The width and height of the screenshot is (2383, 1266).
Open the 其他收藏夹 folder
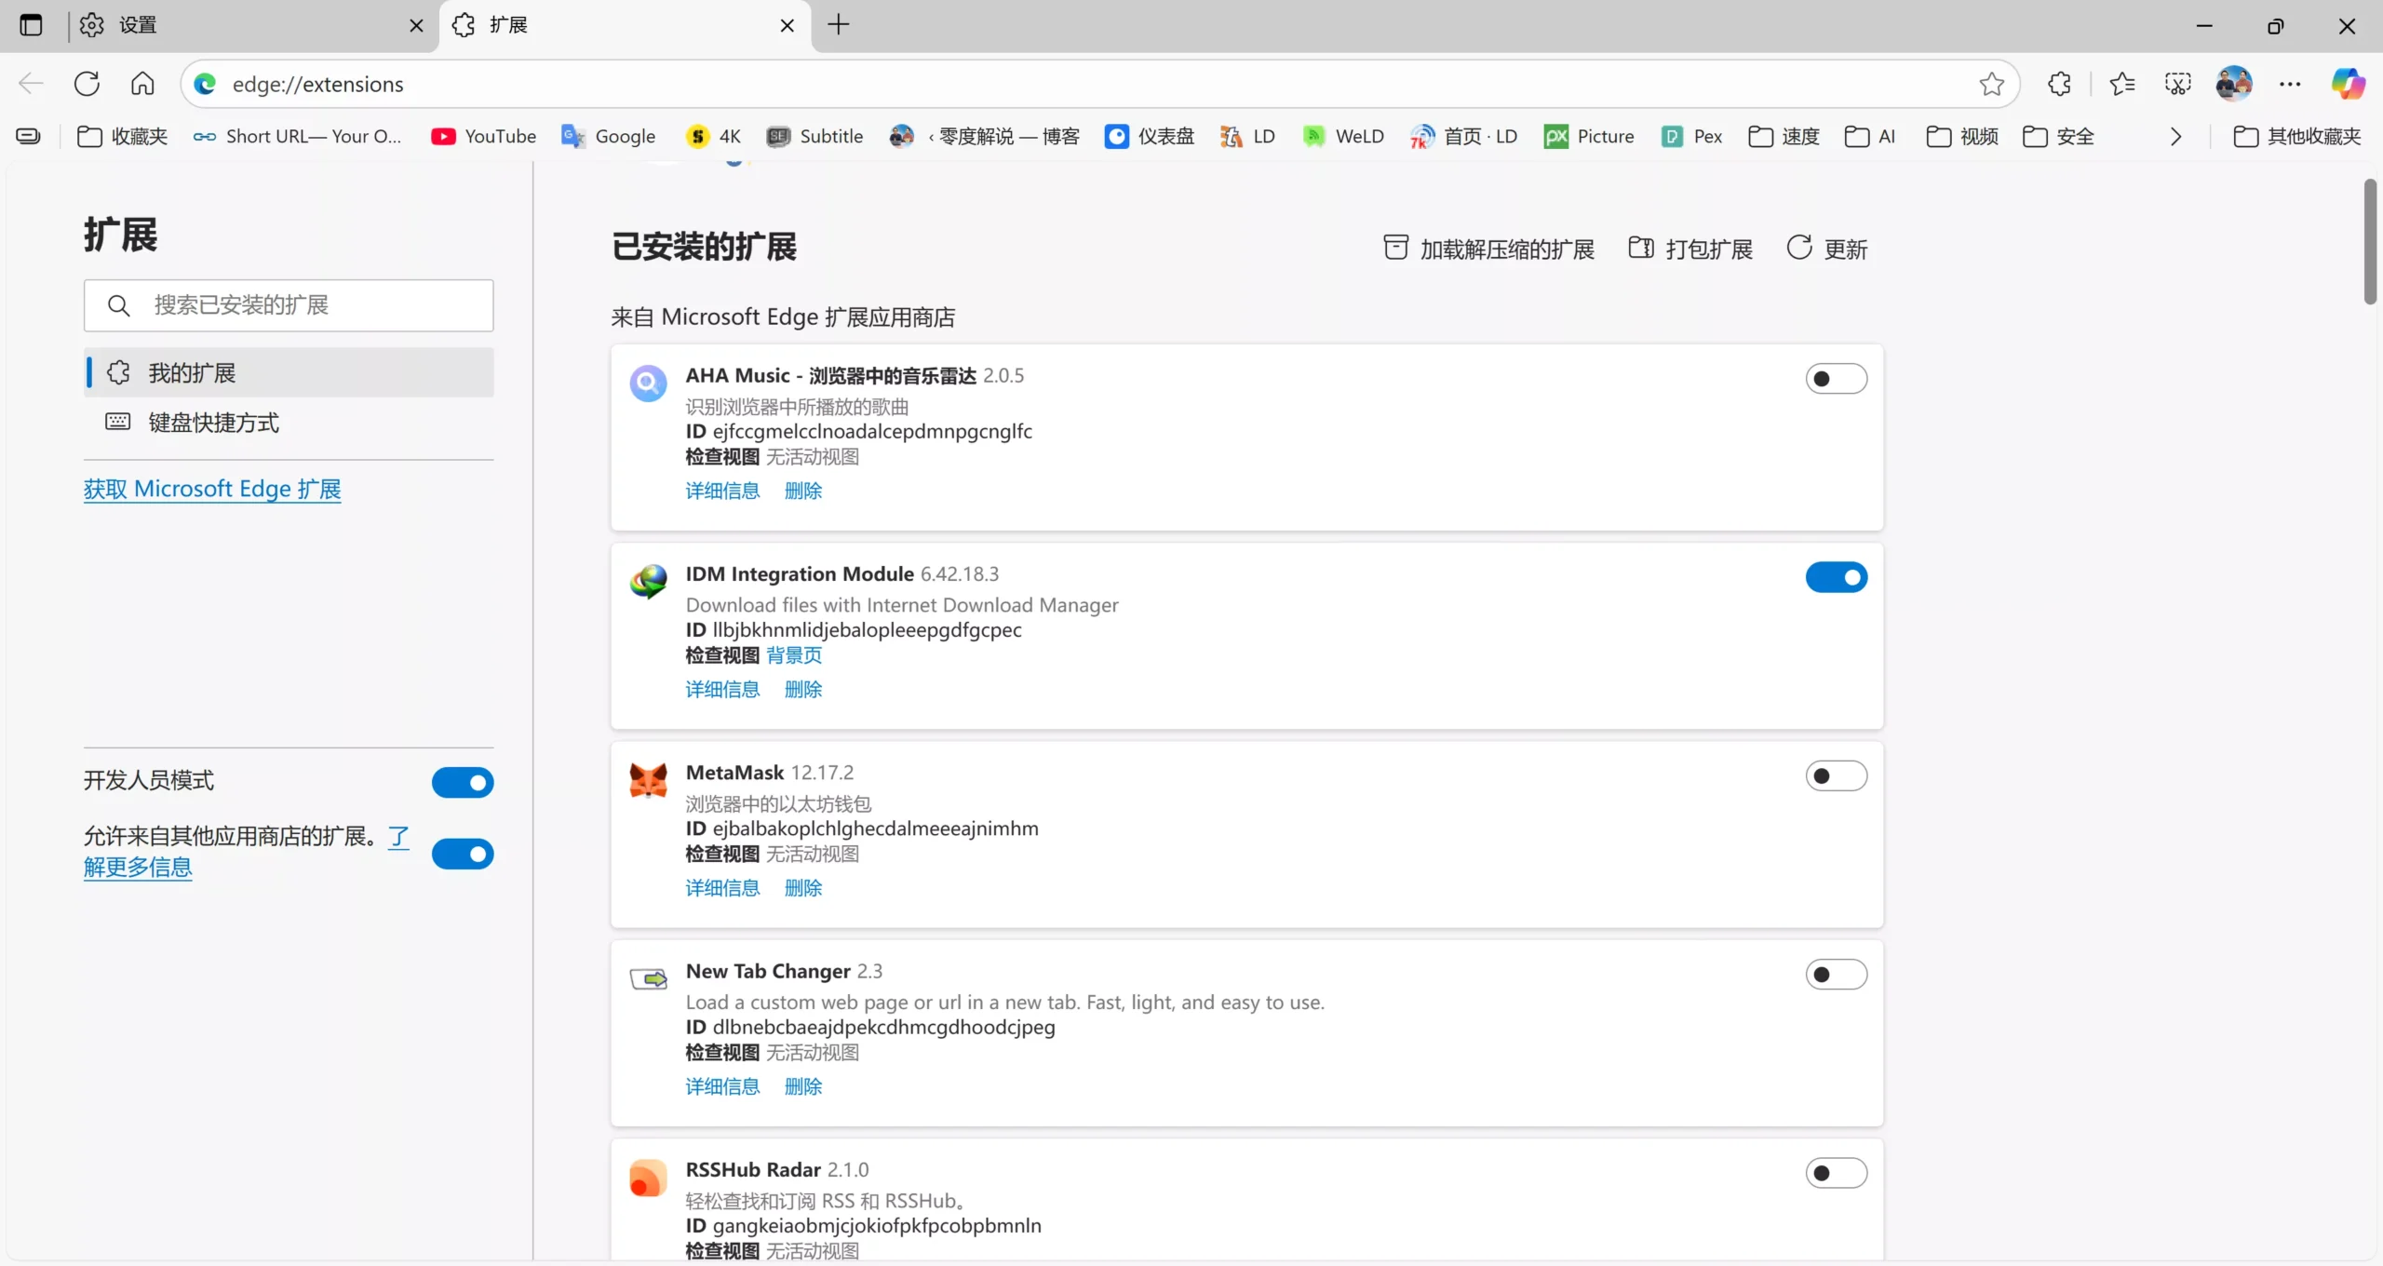pos(2295,136)
